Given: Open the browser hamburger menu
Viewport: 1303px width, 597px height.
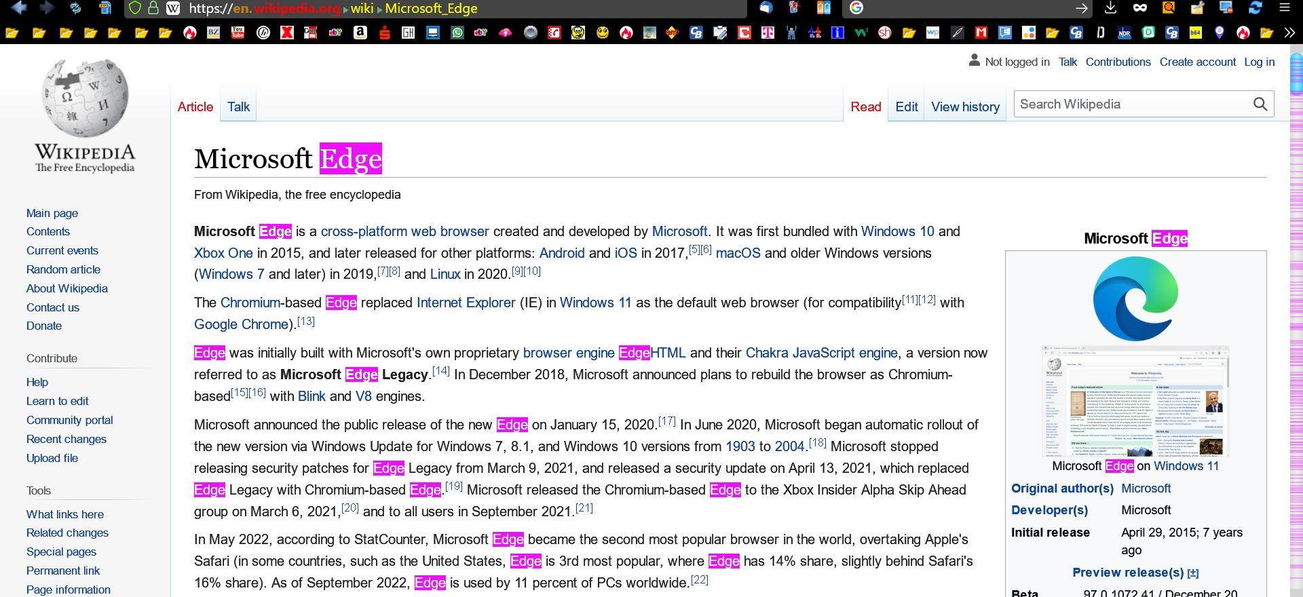Looking at the screenshot, I should (1285, 8).
